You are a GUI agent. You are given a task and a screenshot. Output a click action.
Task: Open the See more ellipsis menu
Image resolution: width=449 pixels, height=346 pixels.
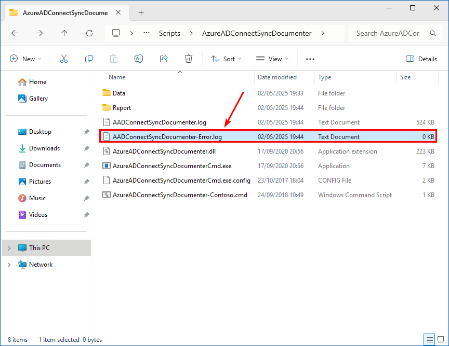310,59
